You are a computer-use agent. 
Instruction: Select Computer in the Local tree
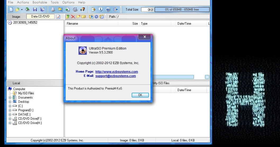tap(19, 89)
